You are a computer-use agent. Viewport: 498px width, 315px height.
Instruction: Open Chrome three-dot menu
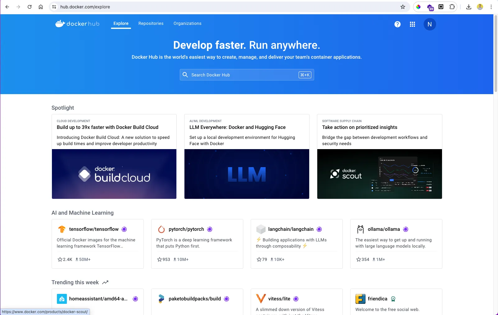pos(491,7)
